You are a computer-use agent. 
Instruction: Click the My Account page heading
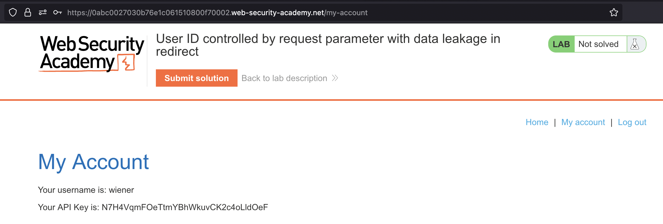tap(93, 162)
